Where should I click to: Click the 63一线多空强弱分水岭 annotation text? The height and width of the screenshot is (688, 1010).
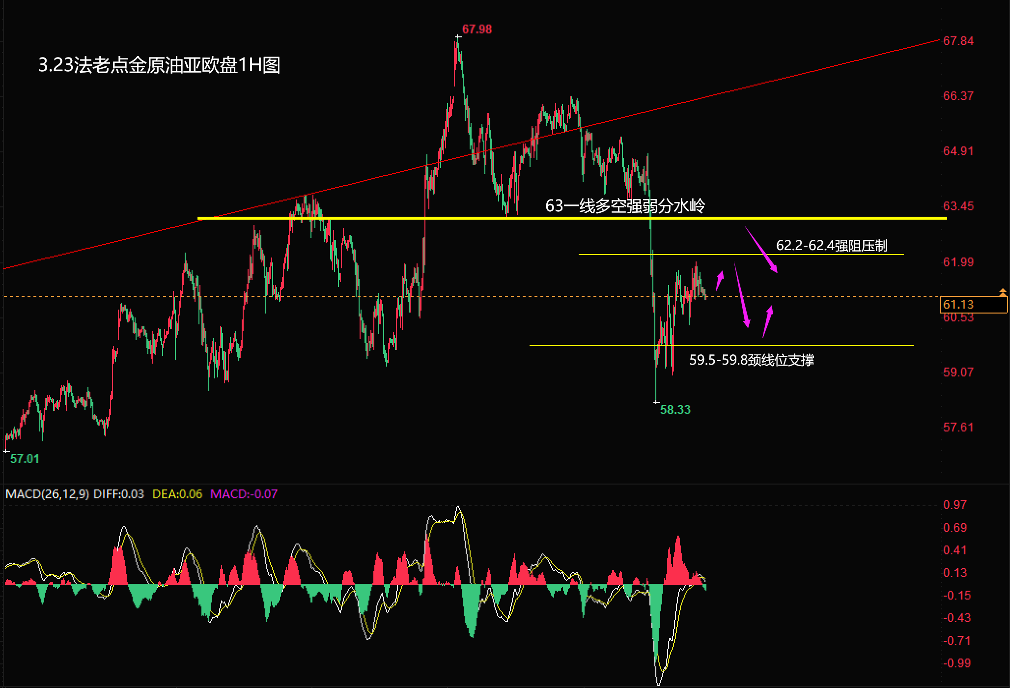click(625, 206)
